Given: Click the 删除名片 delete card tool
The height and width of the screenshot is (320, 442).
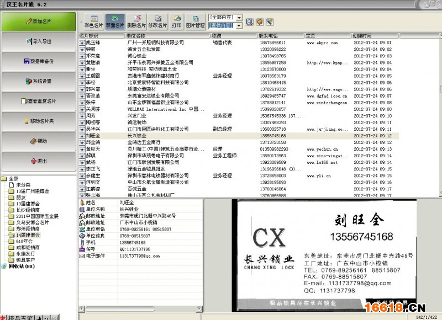Looking at the screenshot, I should point(136,22).
